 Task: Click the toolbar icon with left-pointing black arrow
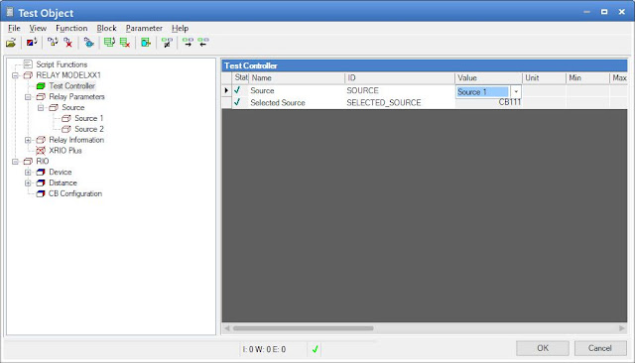203,42
